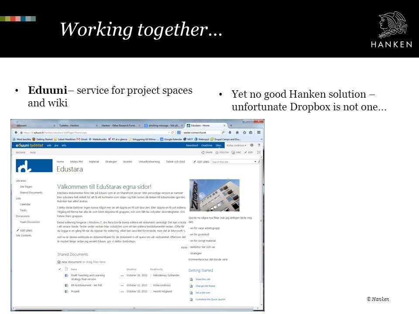Tick the checkbox beside Nikodemus Solitander
The image size is (419, 314).
tap(151, 275)
